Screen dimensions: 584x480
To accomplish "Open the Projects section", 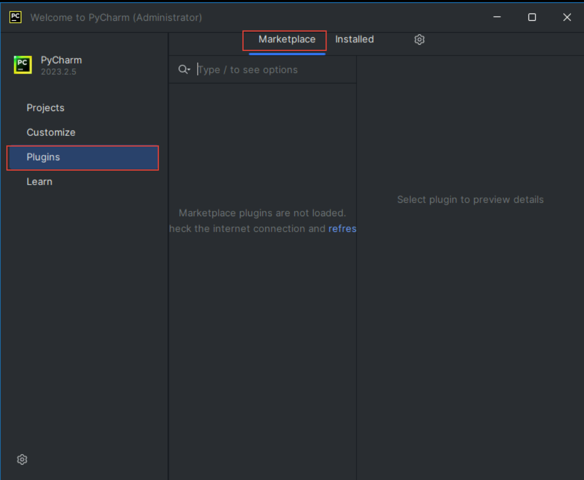I will tap(46, 108).
